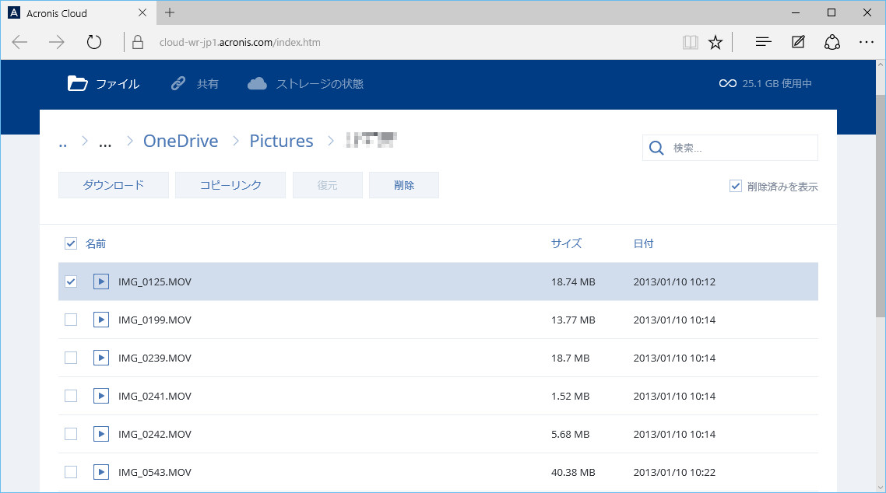Click the ダウンロード button
This screenshot has width=886, height=493.
point(113,185)
